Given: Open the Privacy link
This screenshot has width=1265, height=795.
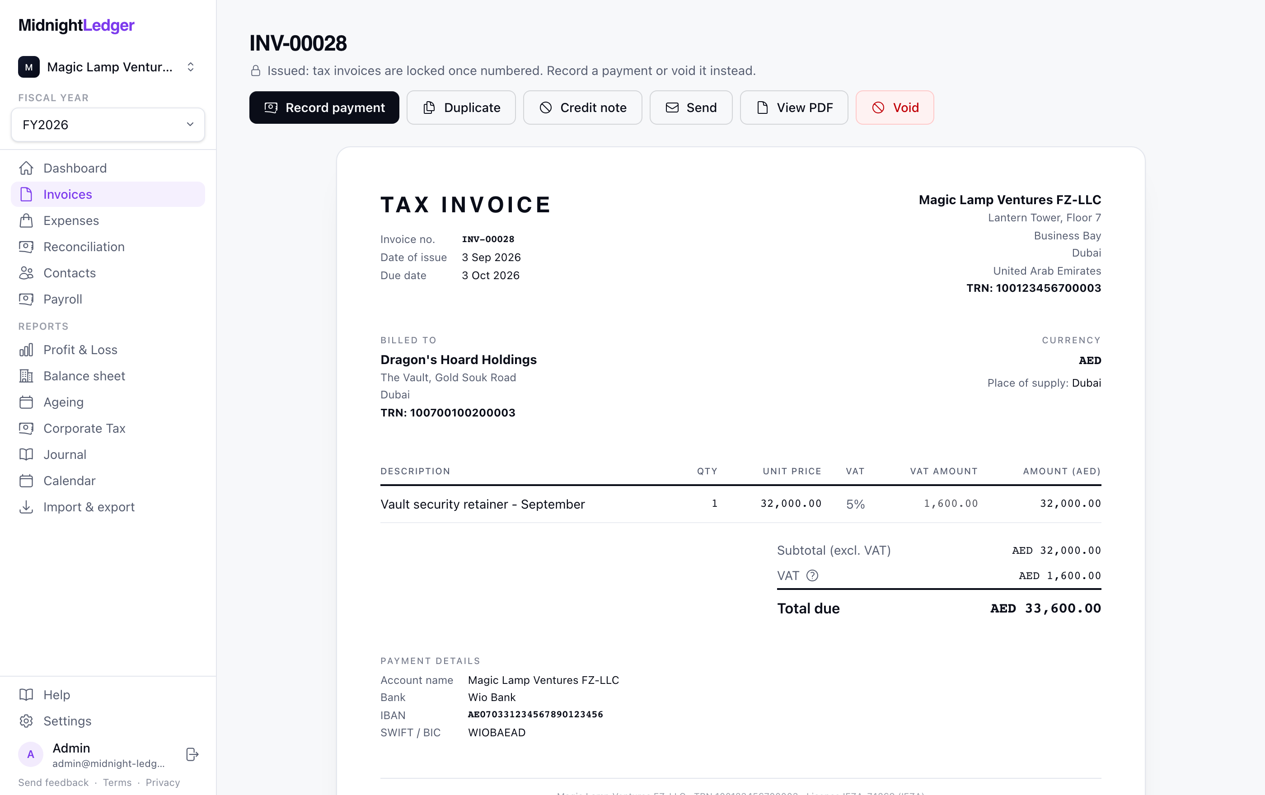Looking at the screenshot, I should (163, 782).
